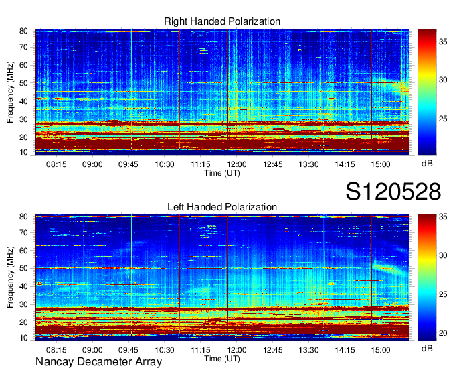Click the 14:15 tick in the top plot
455x370 pixels.
pos(345,164)
